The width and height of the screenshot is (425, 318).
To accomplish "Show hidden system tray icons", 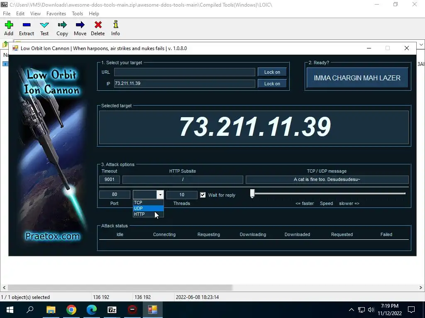I will tap(351, 310).
